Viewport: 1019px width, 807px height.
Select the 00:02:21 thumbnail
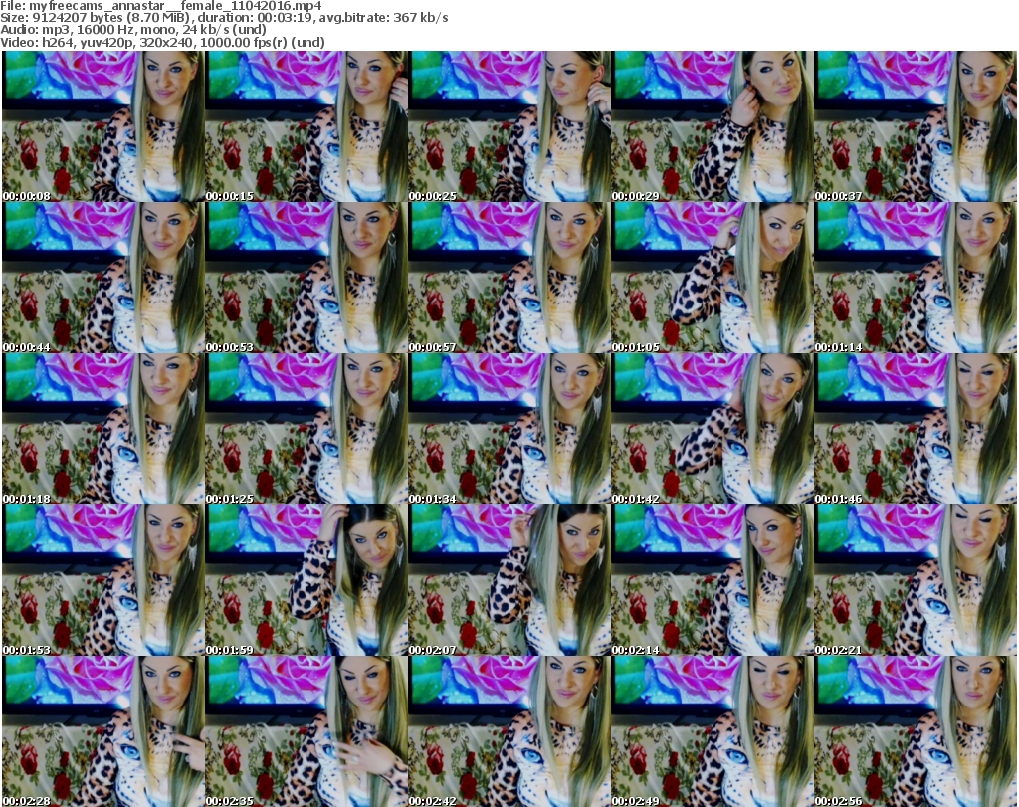pyautogui.click(x=916, y=580)
